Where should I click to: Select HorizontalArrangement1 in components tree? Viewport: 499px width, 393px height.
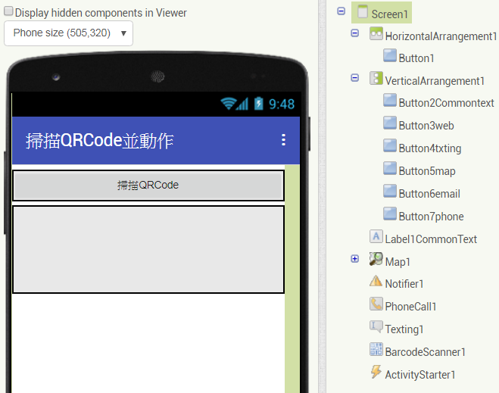click(x=441, y=36)
